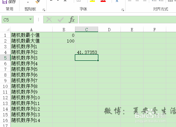This screenshot has width=176, height=127.
Task: Click the select-all corner triangle
Action: point(8,30)
